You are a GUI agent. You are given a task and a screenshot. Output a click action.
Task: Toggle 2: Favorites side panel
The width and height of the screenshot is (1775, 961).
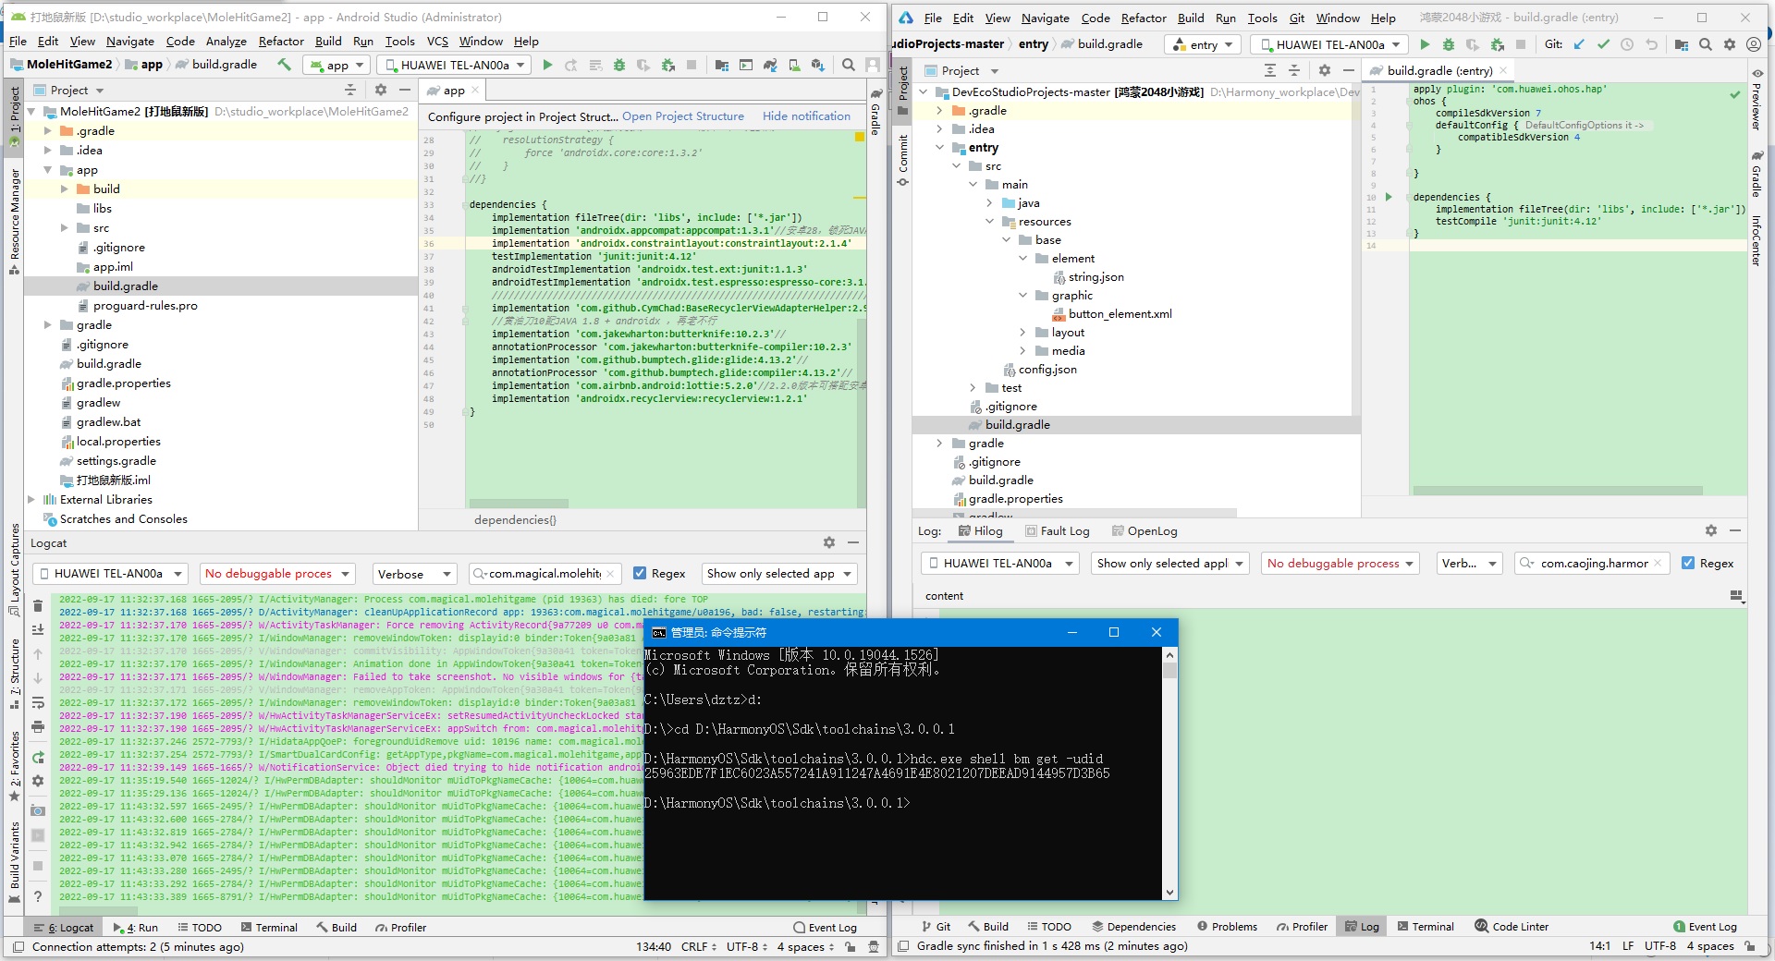click(x=14, y=766)
